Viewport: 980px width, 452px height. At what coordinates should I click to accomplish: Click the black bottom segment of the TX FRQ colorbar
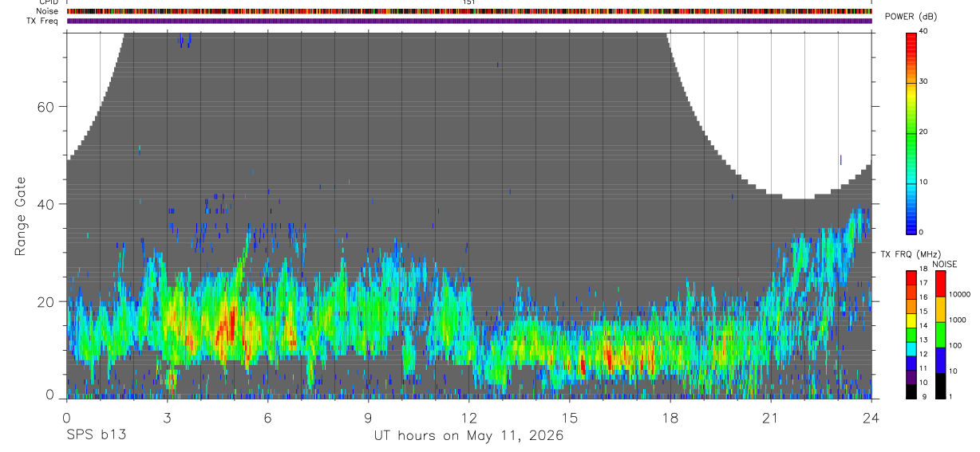tap(911, 391)
